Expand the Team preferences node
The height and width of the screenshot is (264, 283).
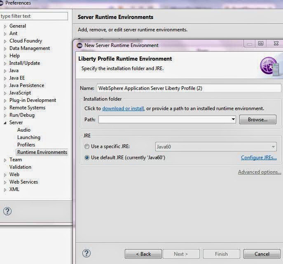pyautogui.click(x=5, y=160)
